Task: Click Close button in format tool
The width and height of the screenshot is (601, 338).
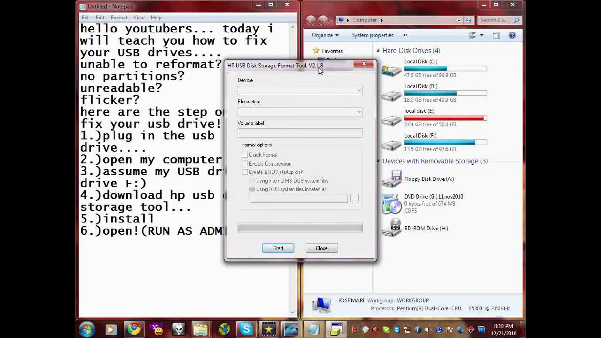Action: pyautogui.click(x=322, y=248)
